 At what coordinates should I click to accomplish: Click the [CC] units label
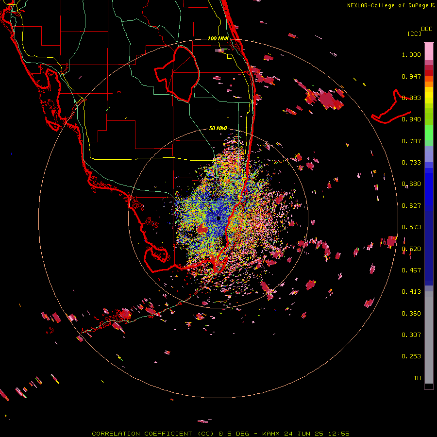click(x=414, y=34)
